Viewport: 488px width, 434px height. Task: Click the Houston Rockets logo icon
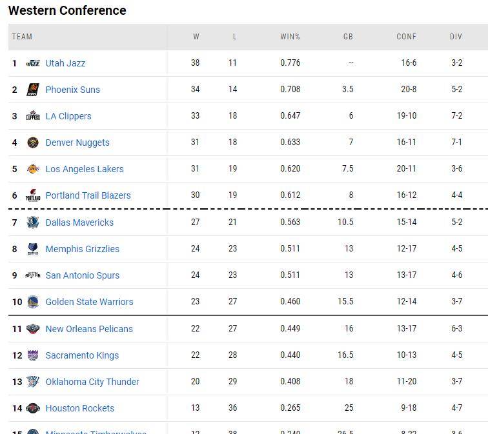point(33,408)
